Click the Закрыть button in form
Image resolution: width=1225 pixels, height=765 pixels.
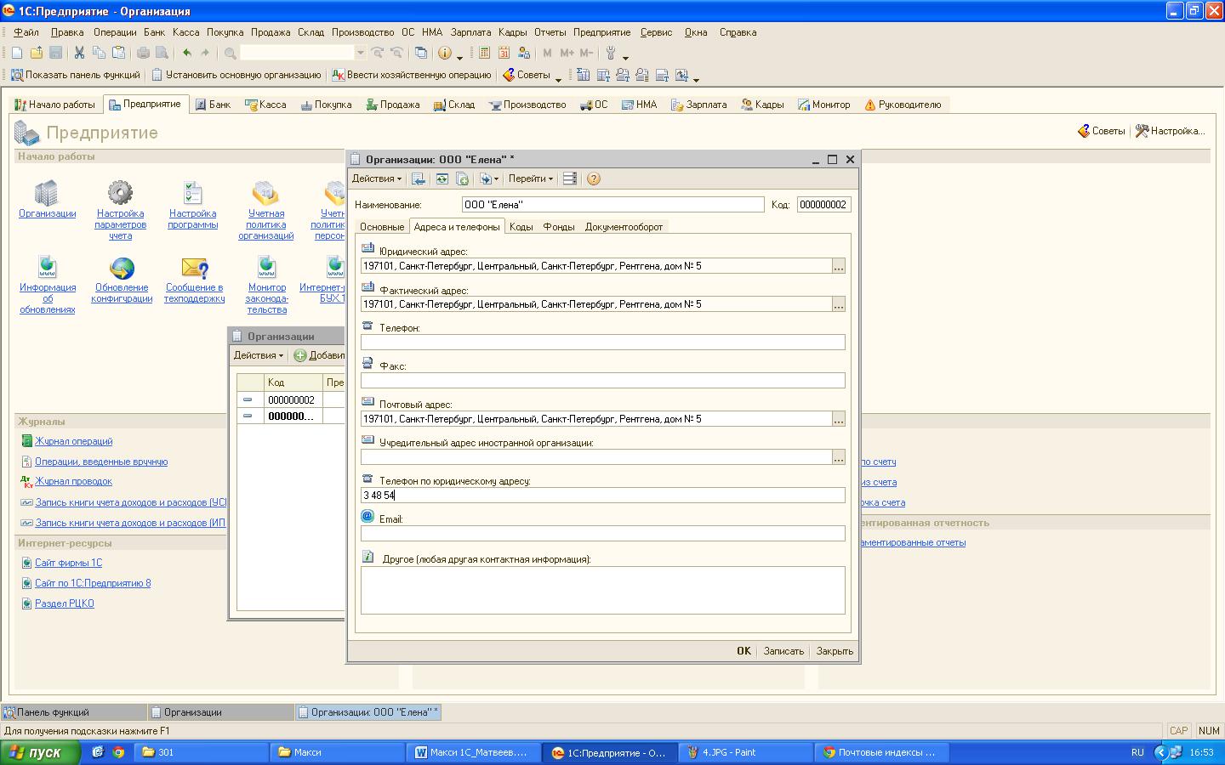(x=835, y=651)
